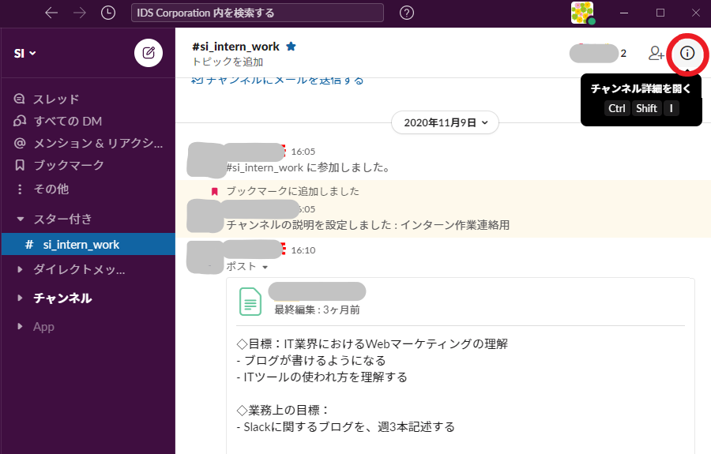
Task: Open the help question mark icon
Action: click(407, 13)
